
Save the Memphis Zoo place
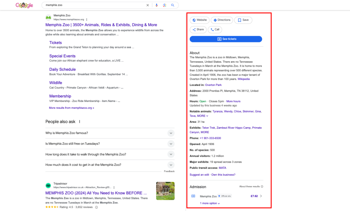point(243,20)
